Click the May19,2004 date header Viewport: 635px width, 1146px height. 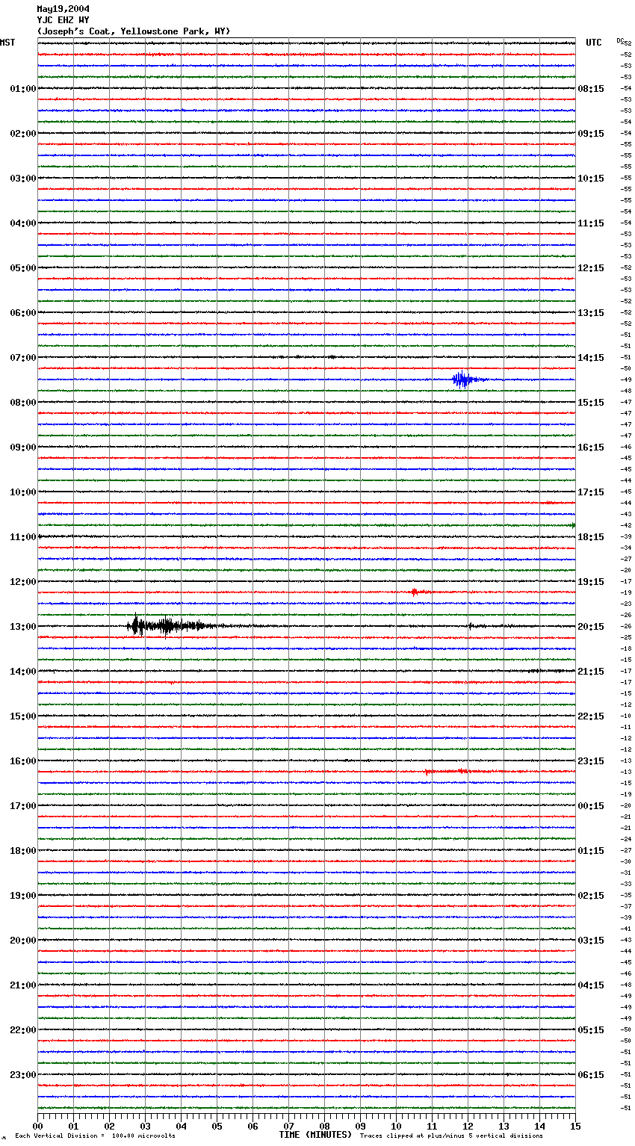pyautogui.click(x=63, y=10)
